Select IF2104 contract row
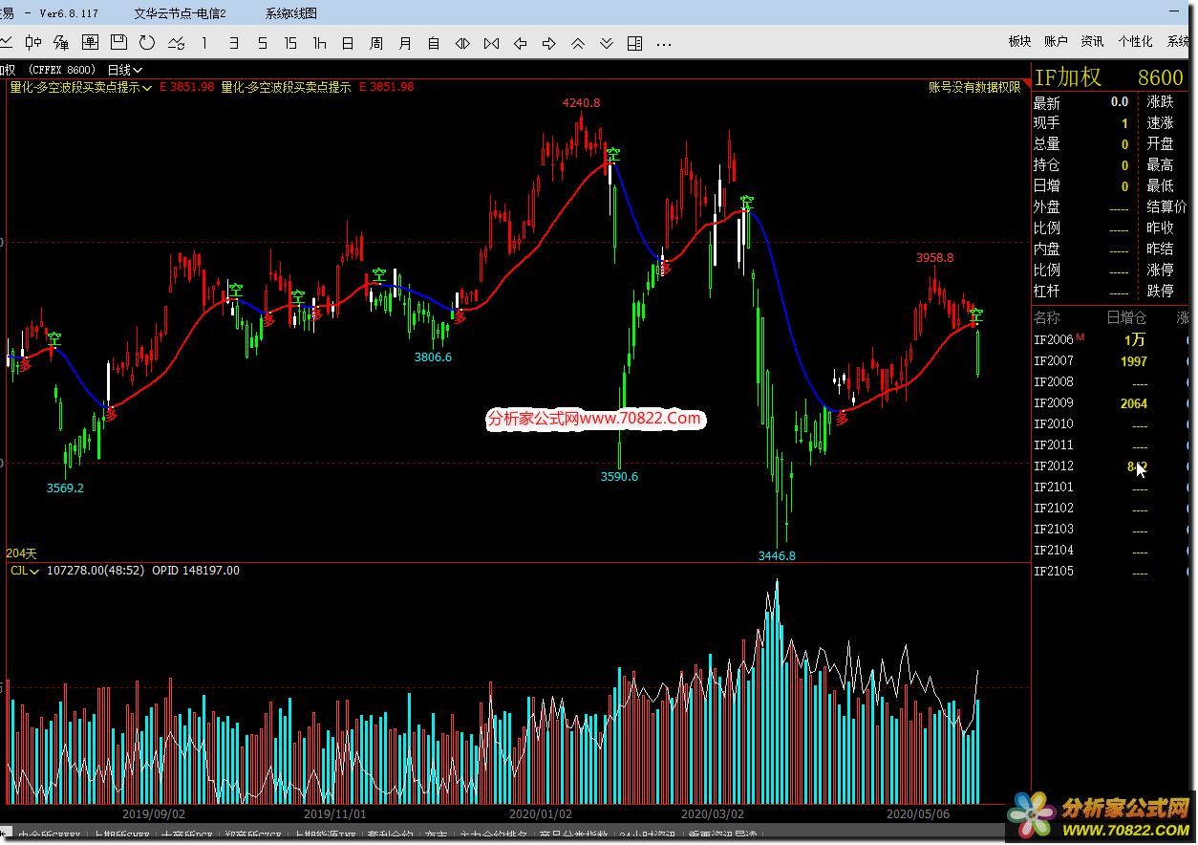1198x845 pixels. (x=1110, y=550)
